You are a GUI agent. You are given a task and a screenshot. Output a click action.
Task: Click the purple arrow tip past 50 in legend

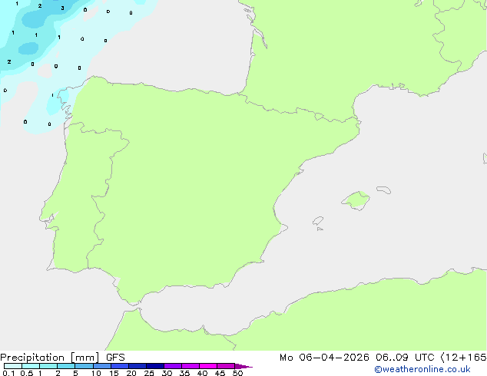coord(243,366)
